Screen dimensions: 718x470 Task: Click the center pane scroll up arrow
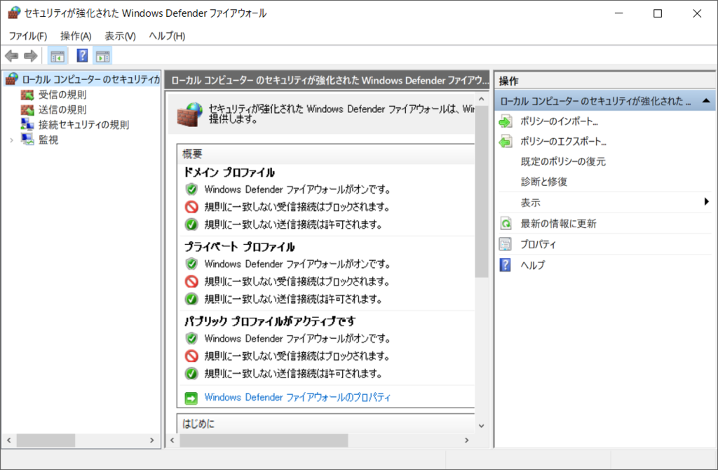(481, 99)
